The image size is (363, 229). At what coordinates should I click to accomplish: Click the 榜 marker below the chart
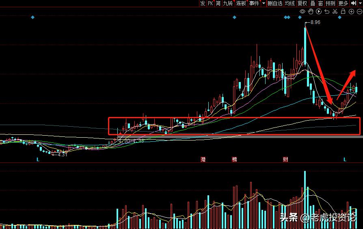(x=235, y=159)
